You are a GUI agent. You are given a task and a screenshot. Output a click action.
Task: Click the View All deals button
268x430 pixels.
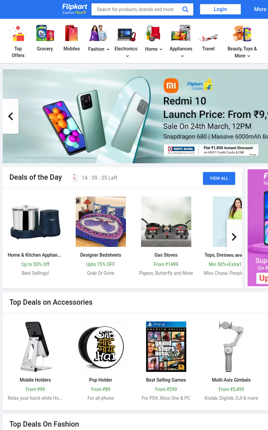[219, 178]
